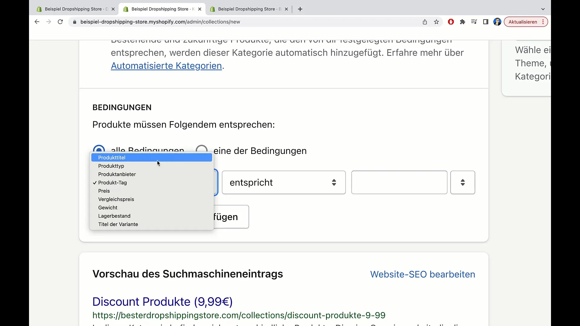Image resolution: width=580 pixels, height=326 pixels.
Task: Select the eine der Bedingungen radio button
Action: pos(201,150)
